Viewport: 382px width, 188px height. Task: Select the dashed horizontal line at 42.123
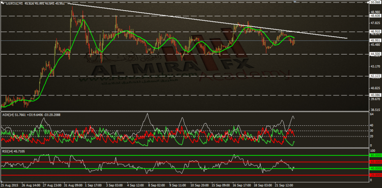tap(184, 76)
